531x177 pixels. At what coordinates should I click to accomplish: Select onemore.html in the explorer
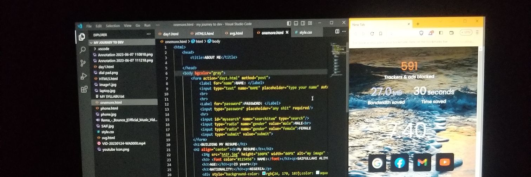point(125,103)
